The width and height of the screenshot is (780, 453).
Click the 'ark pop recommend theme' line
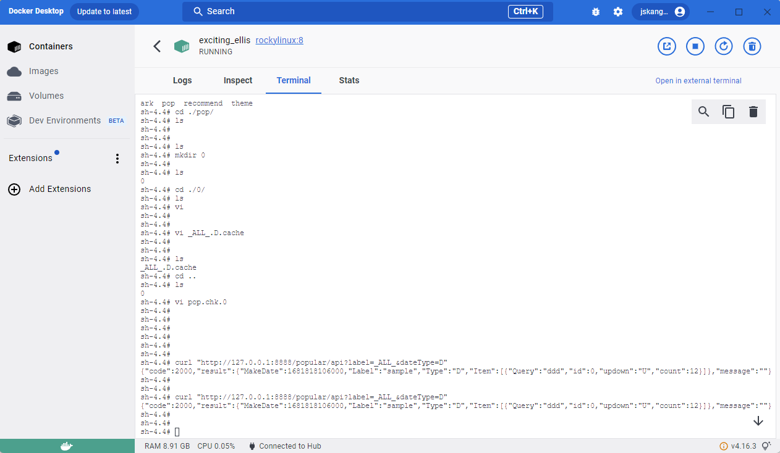pyautogui.click(x=197, y=104)
